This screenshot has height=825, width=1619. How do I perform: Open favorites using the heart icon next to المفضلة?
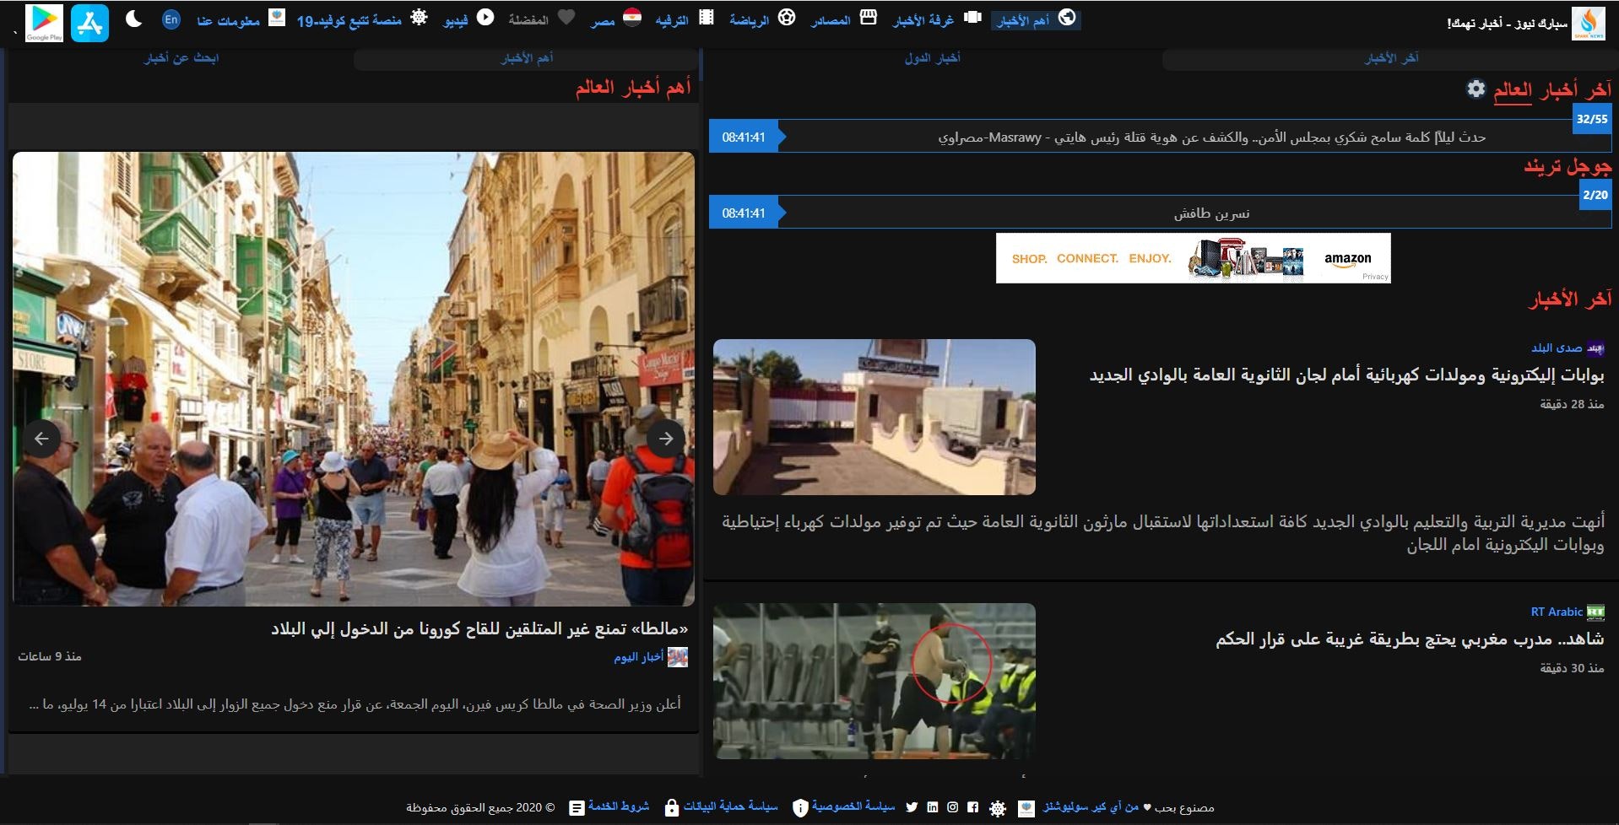566,19
